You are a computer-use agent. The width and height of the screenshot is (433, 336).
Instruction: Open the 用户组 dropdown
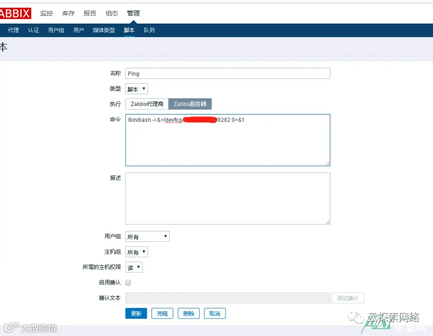coord(148,236)
